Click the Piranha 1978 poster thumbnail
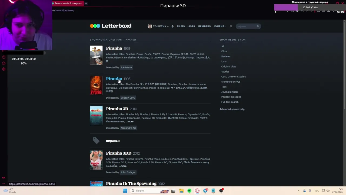 96,55
